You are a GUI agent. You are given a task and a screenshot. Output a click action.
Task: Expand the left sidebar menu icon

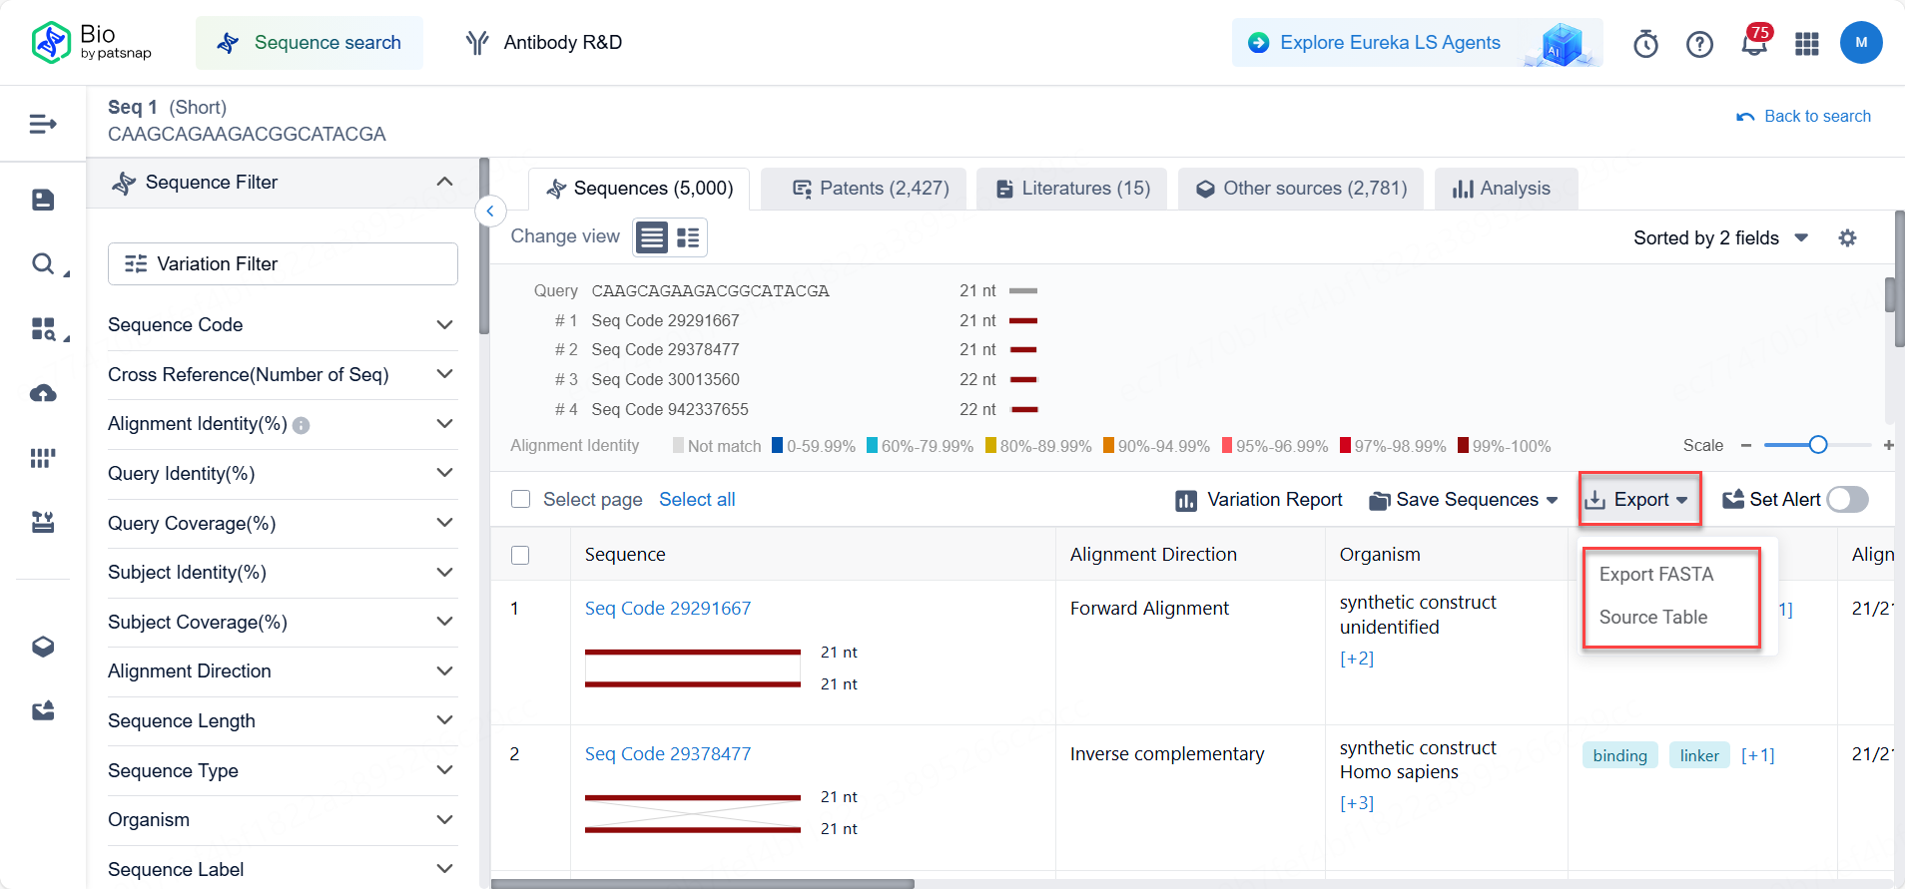click(43, 124)
